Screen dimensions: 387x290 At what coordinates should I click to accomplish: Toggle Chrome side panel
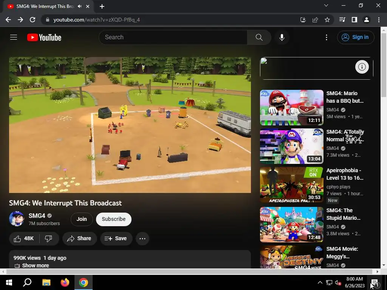point(354,20)
